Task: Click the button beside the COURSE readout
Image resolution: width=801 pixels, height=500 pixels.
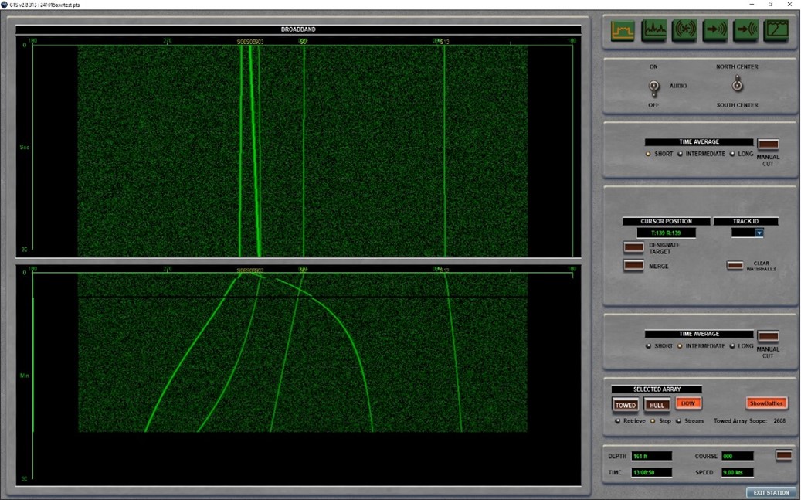Action: click(x=784, y=455)
